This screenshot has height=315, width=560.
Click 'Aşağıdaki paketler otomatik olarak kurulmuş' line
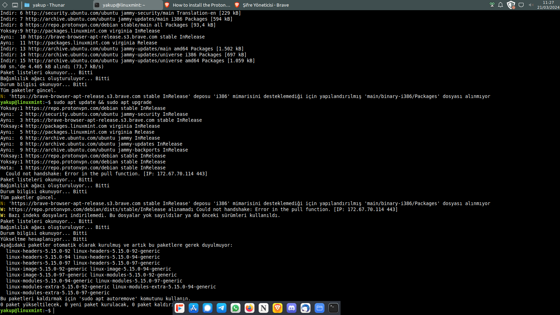point(117,245)
